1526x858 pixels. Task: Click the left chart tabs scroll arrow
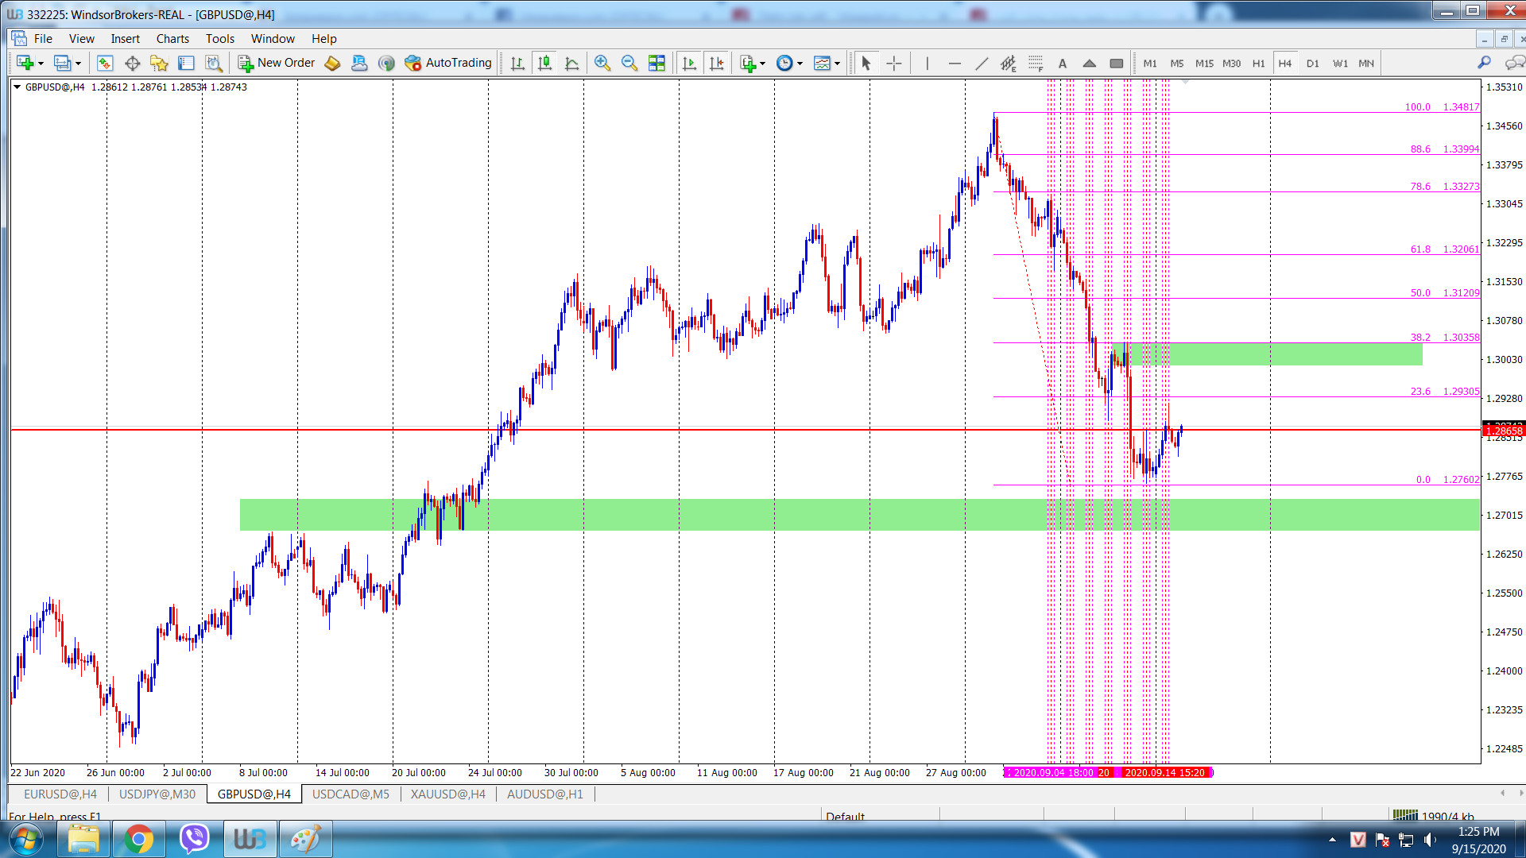(1502, 793)
